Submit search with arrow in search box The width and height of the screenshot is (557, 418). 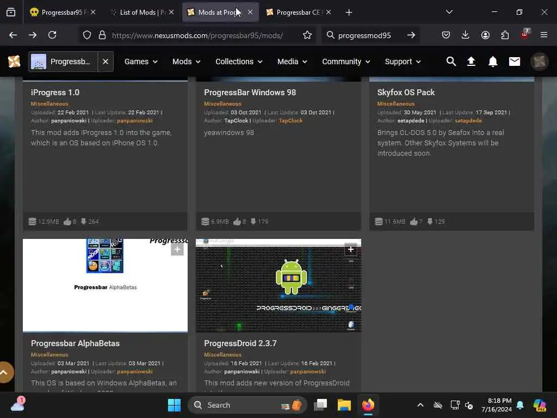[x=411, y=35]
